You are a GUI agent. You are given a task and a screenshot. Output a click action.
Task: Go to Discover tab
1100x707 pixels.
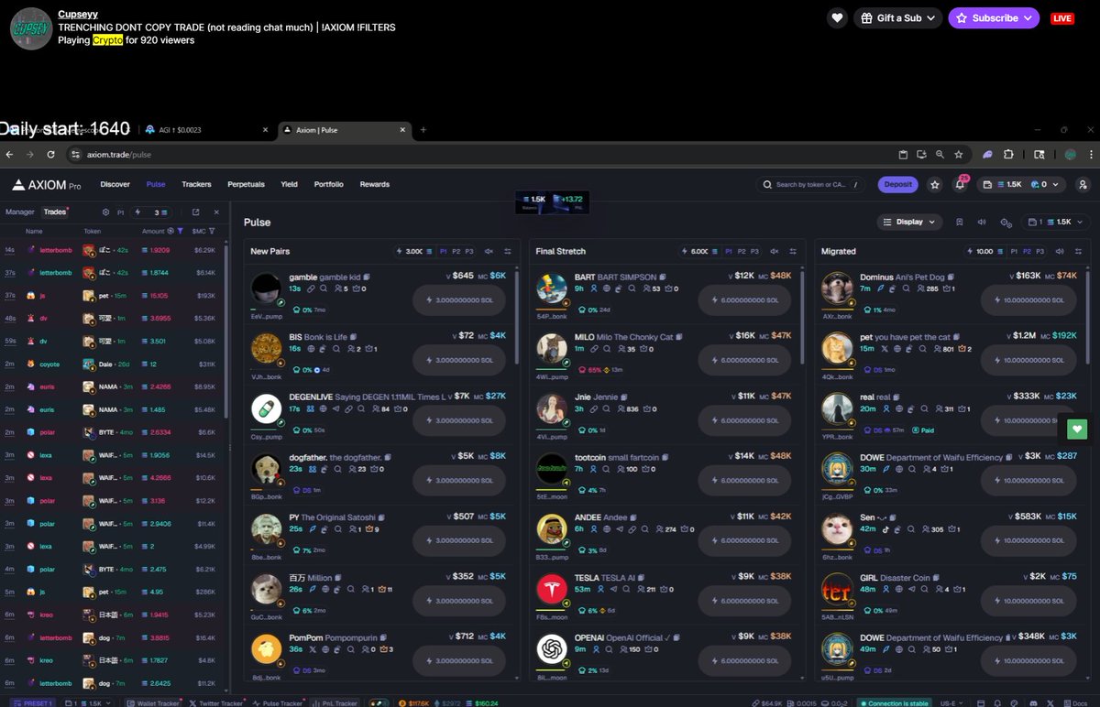coord(115,184)
